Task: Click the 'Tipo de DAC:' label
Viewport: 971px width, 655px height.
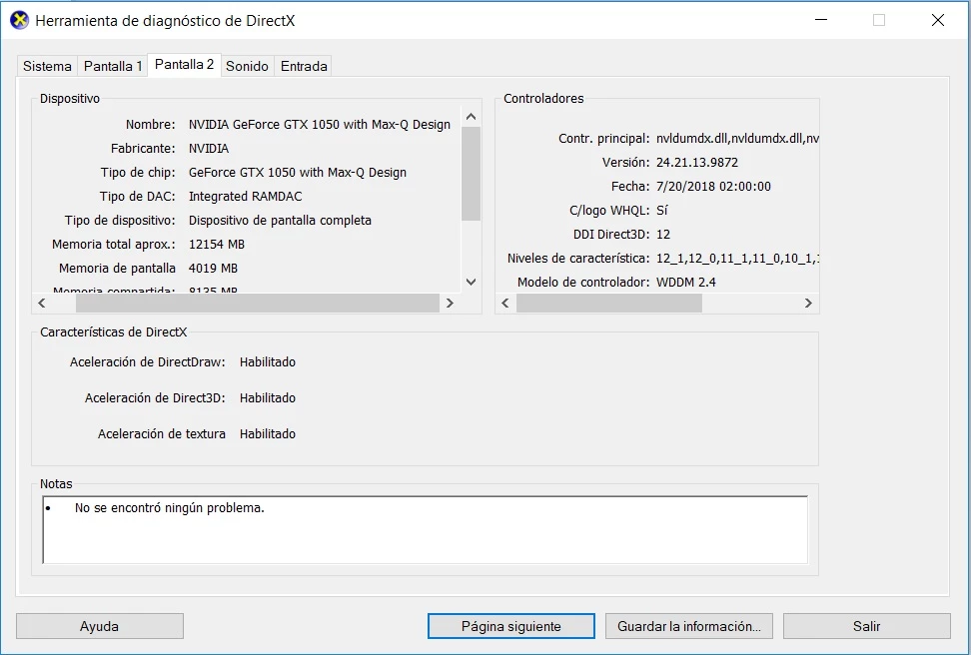Action: 138,197
